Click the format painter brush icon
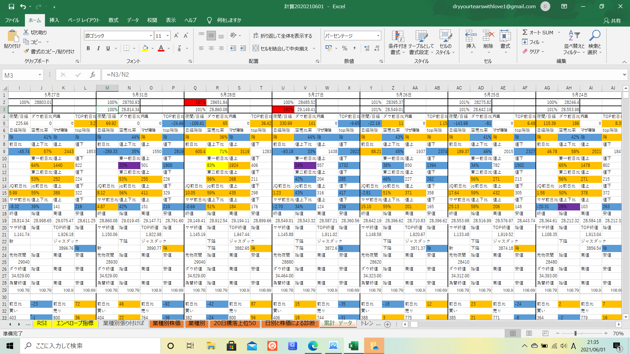Image resolution: width=630 pixels, height=354 pixels. [x=27, y=51]
